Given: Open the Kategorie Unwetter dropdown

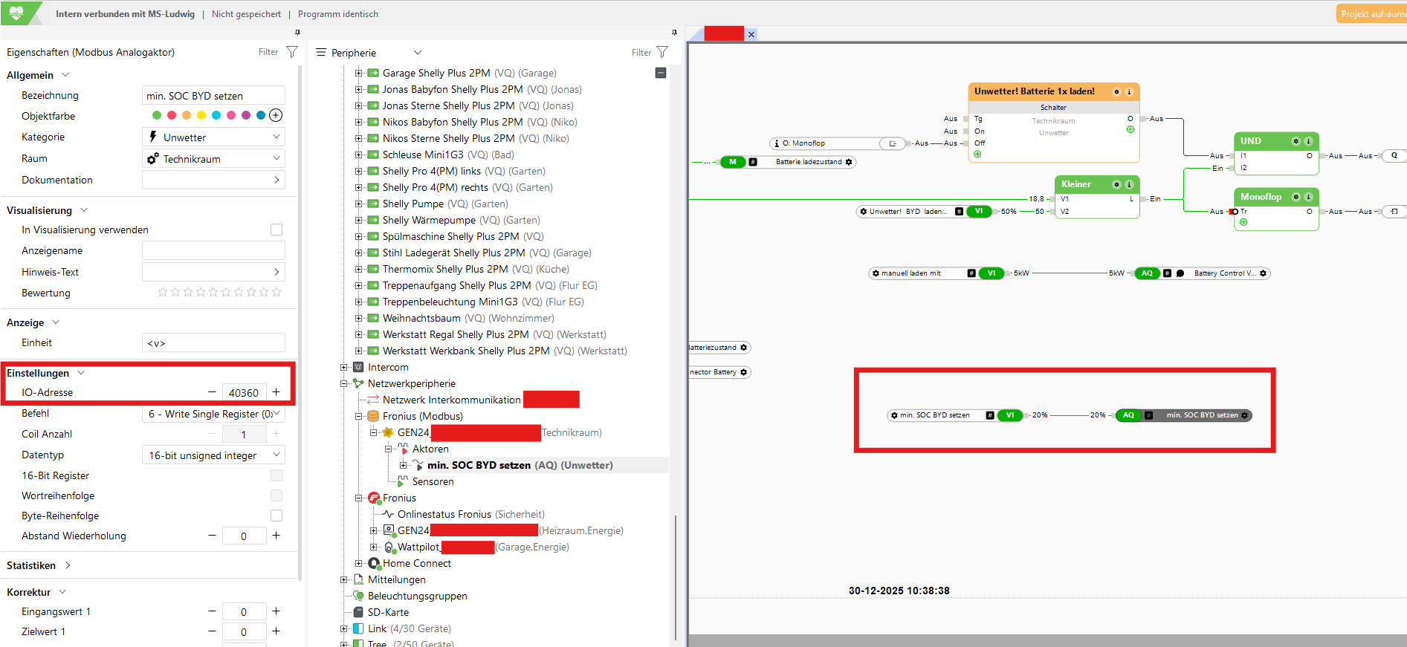Looking at the screenshot, I should 213,137.
